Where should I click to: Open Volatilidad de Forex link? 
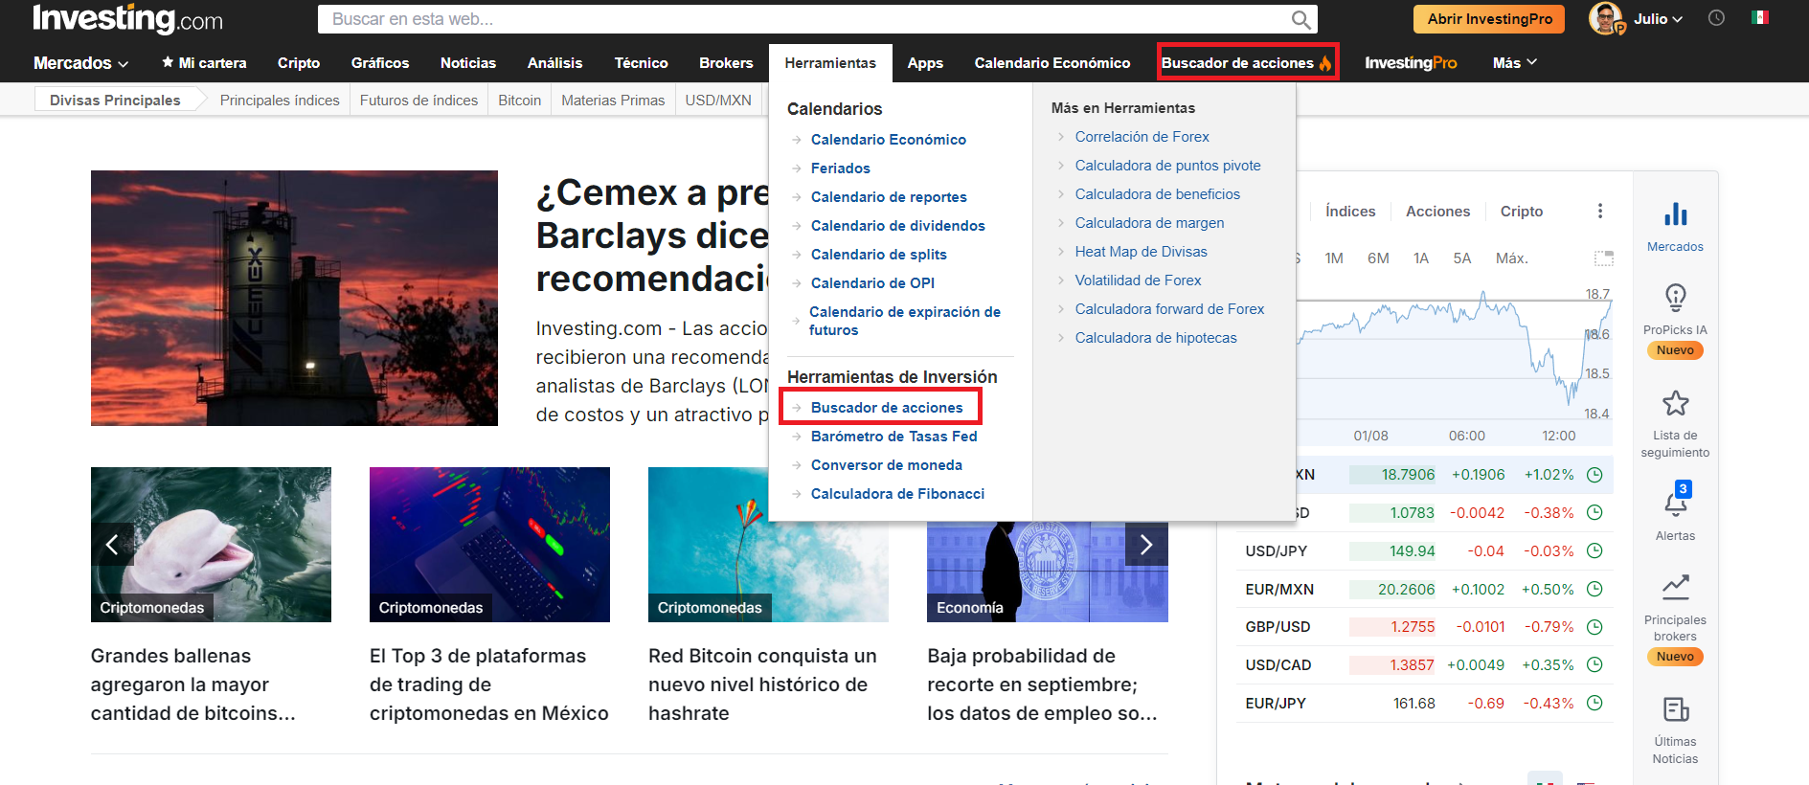tap(1138, 280)
